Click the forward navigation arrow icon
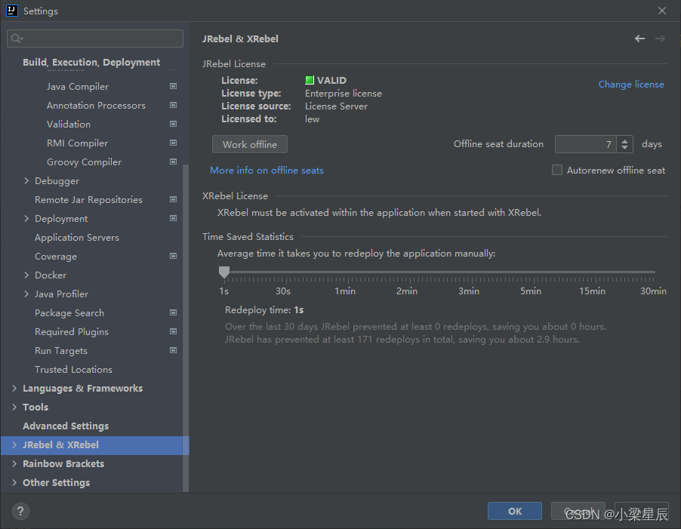Image resolution: width=681 pixels, height=529 pixels. (660, 38)
